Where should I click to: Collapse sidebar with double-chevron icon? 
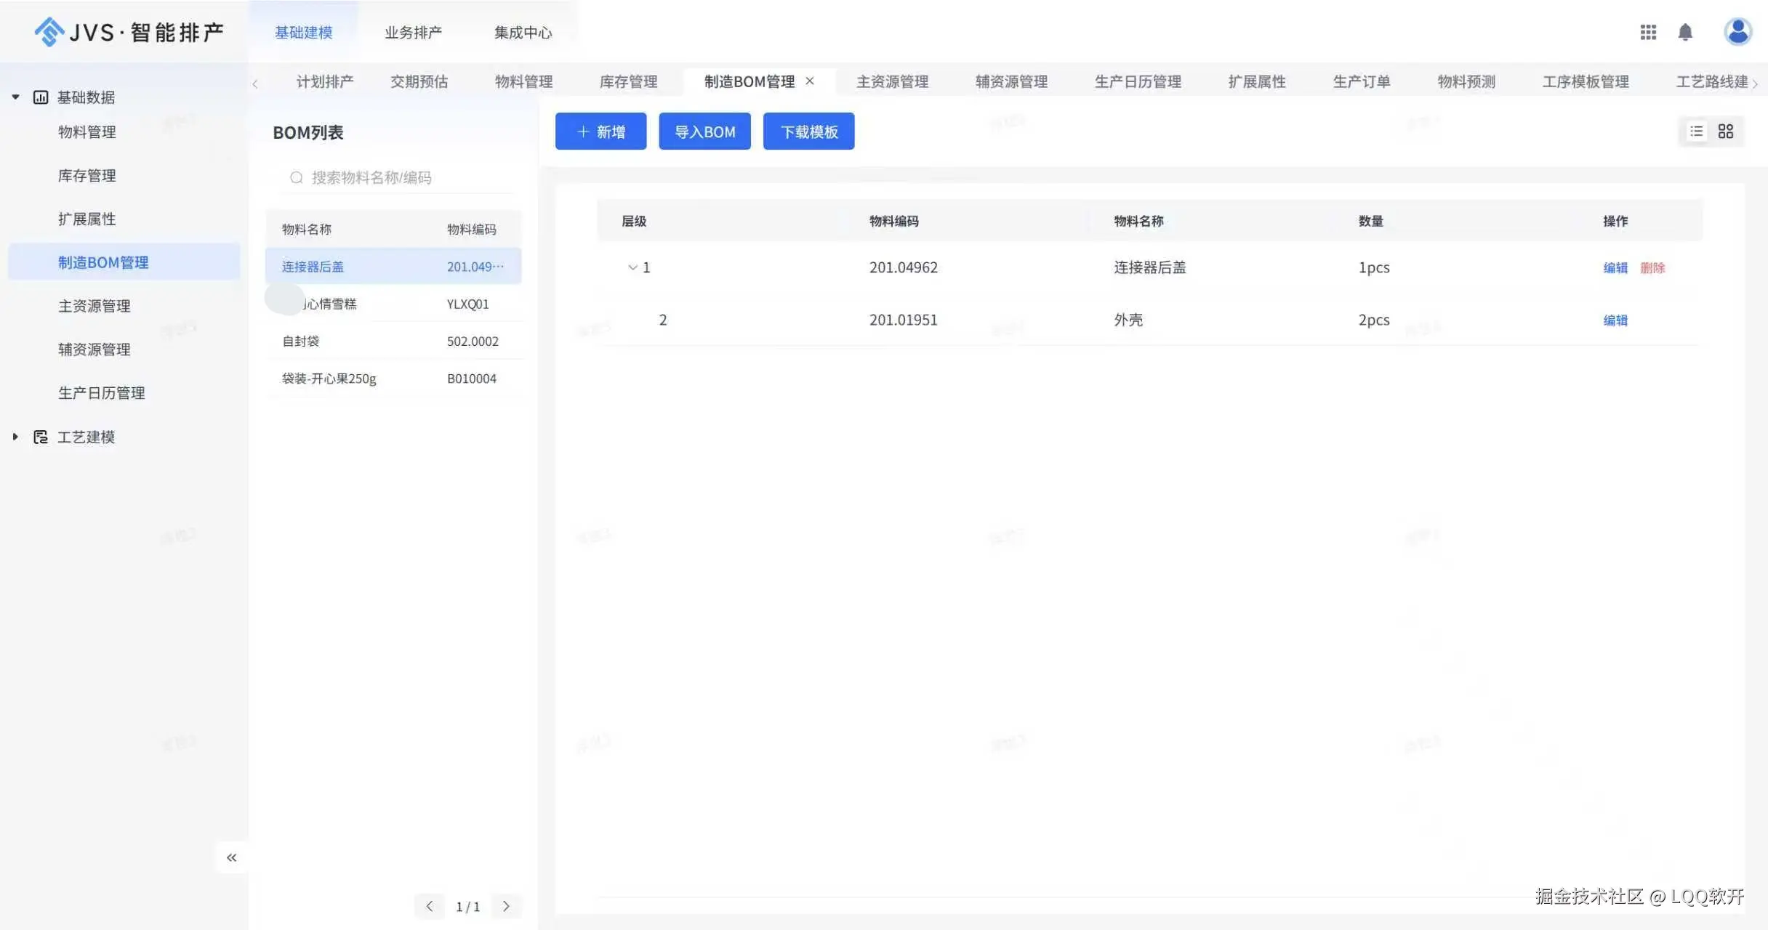231,858
